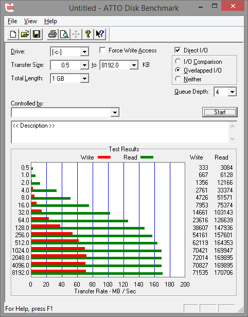This screenshot has width=248, height=317.
Task: Open Print Preview toolbar icon
Action: click(64, 34)
